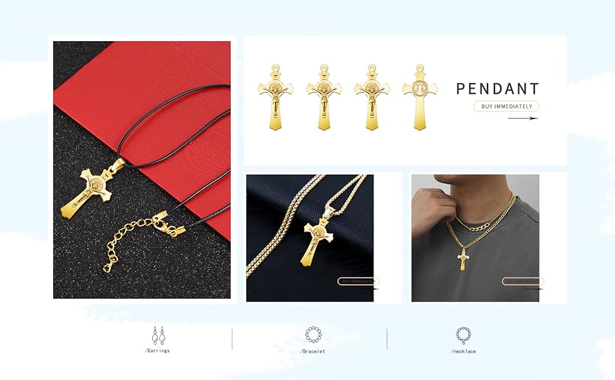Select the first gold cross pendant
The height and width of the screenshot is (380, 615).
coord(275,97)
